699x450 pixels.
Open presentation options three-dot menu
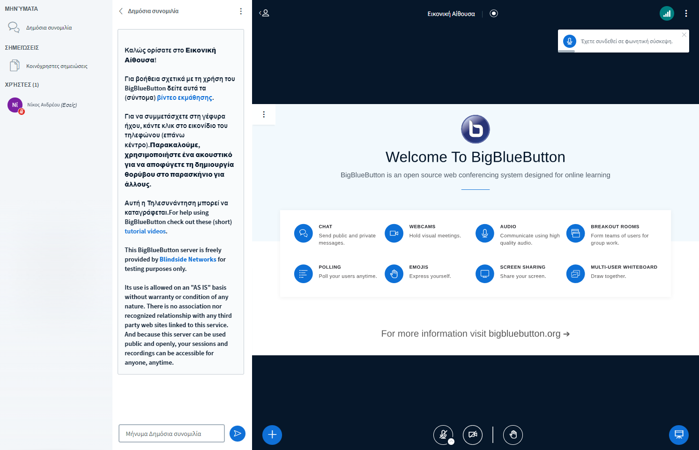pyautogui.click(x=264, y=114)
